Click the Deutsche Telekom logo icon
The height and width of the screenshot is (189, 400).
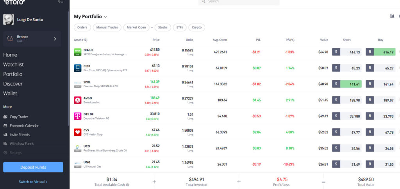[77, 116]
